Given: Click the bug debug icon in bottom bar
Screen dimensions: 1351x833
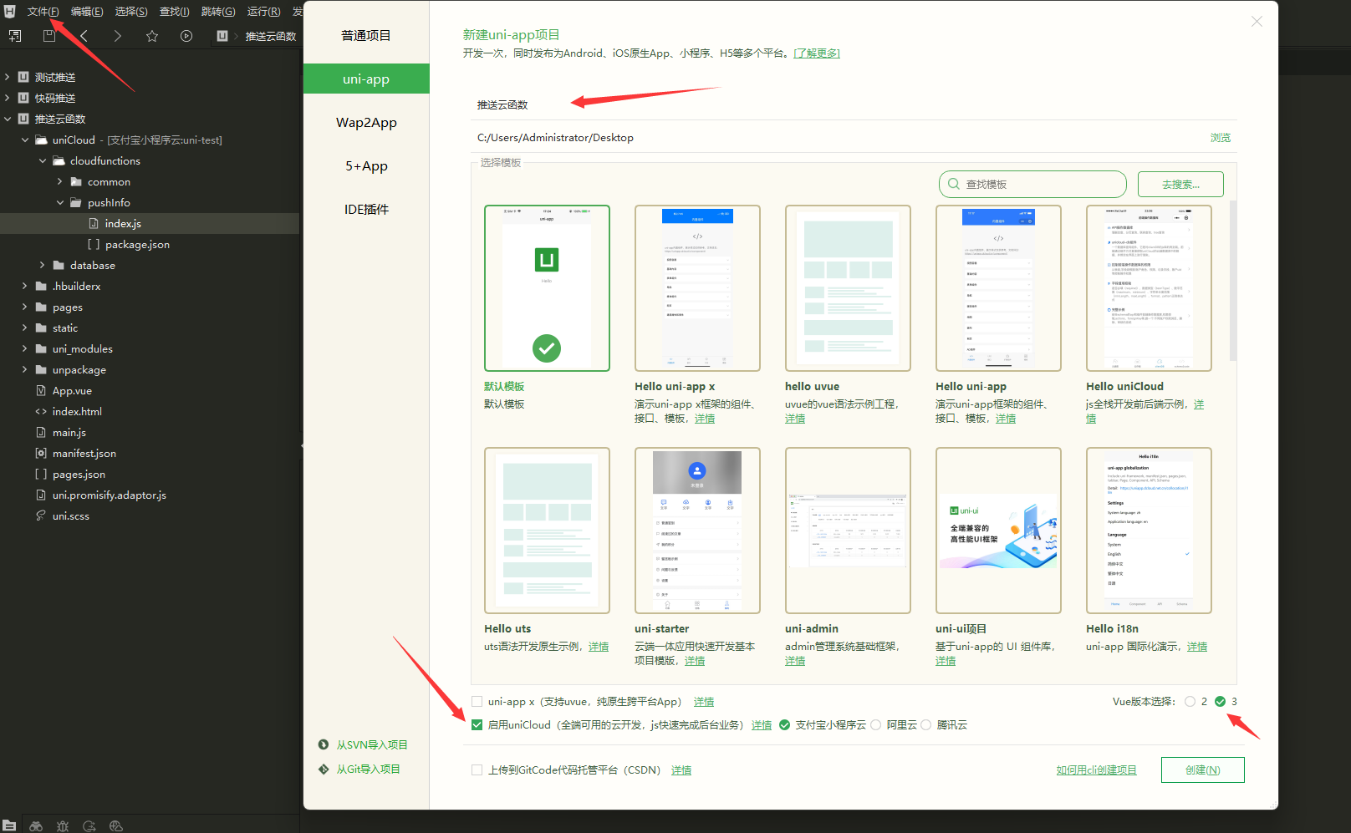Looking at the screenshot, I should pos(63,825).
